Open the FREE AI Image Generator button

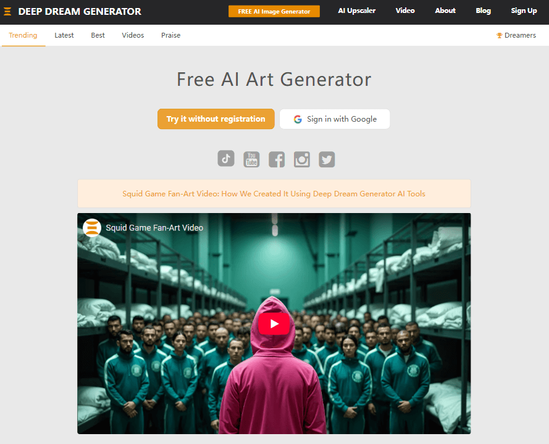point(274,11)
